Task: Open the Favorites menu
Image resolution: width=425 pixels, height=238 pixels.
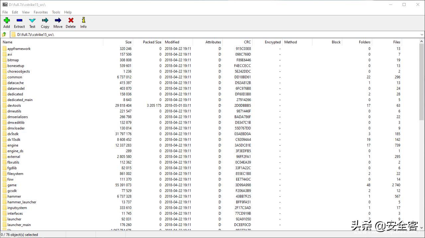Action: (x=41, y=12)
